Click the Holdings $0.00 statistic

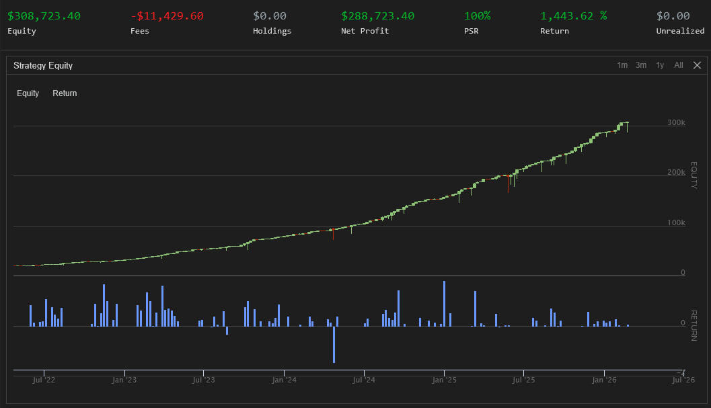(269, 15)
